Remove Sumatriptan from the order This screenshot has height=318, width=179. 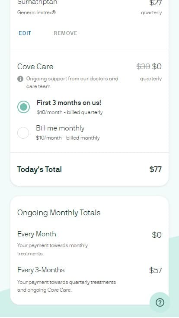[65, 33]
